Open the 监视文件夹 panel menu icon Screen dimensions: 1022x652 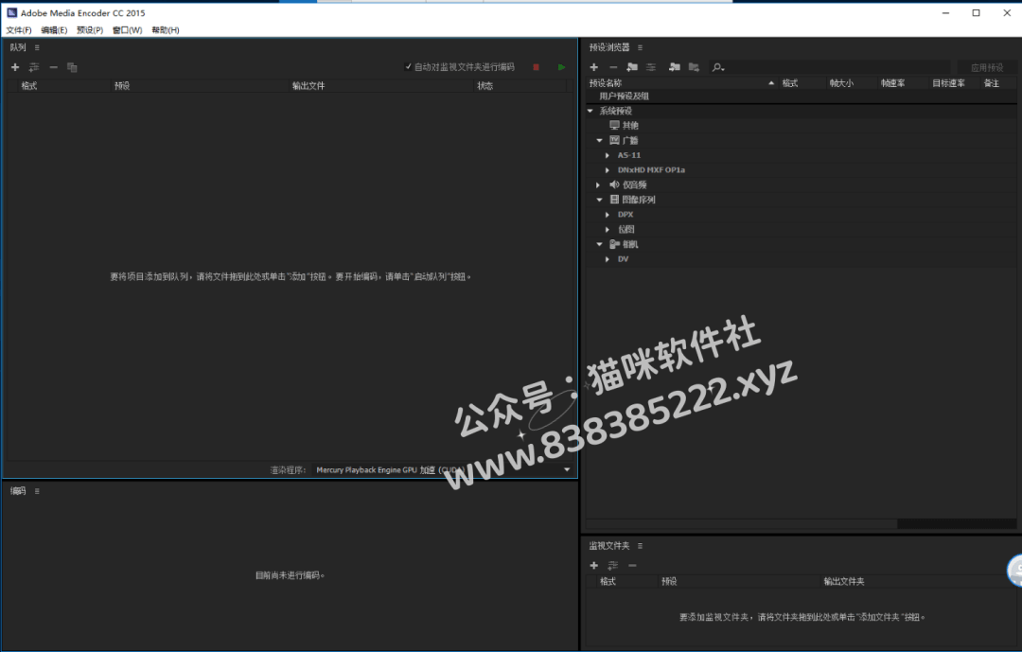[x=640, y=546]
